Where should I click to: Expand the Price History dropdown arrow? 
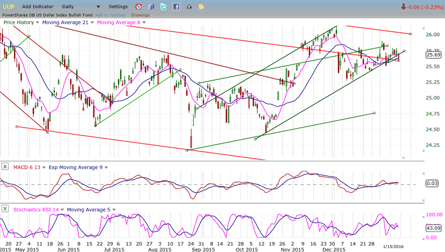[x=37, y=22]
